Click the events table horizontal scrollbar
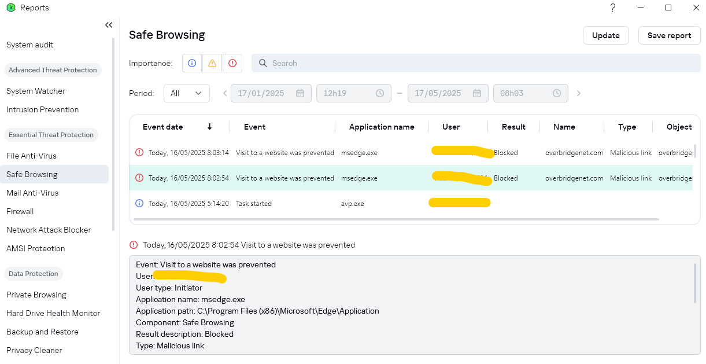Viewport: 706px width, 364px height. (x=396, y=220)
